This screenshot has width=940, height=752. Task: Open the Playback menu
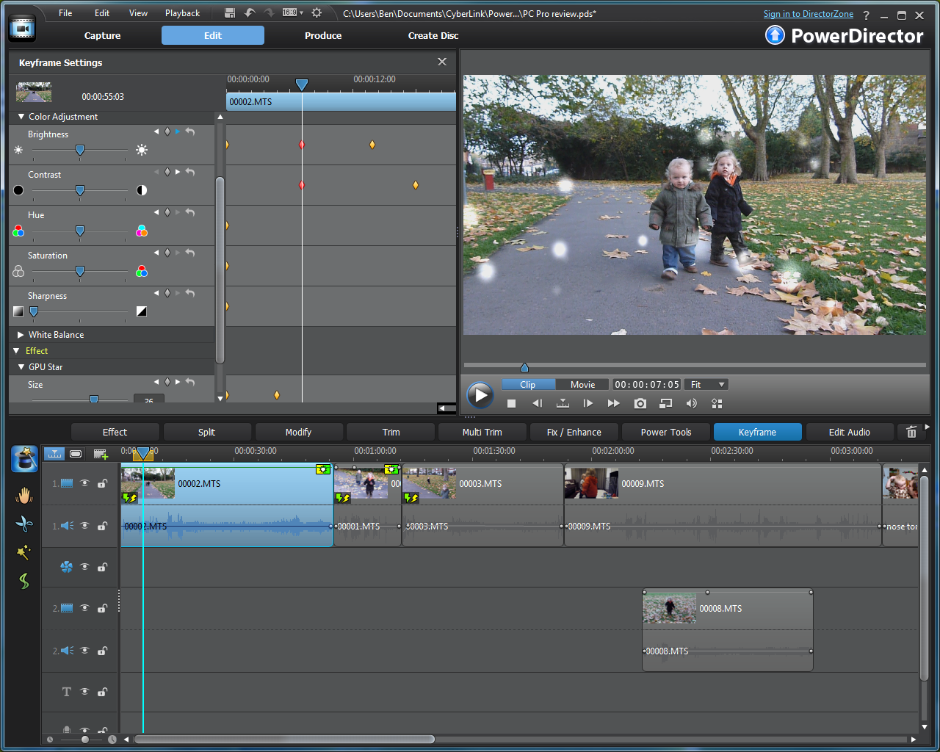tap(182, 13)
